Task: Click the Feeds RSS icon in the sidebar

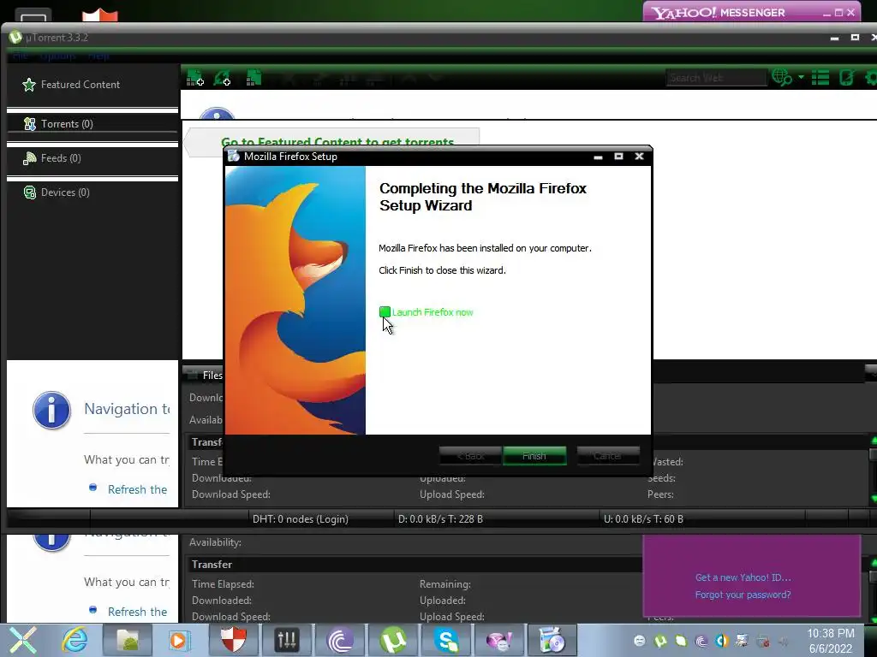Action: tap(30, 158)
